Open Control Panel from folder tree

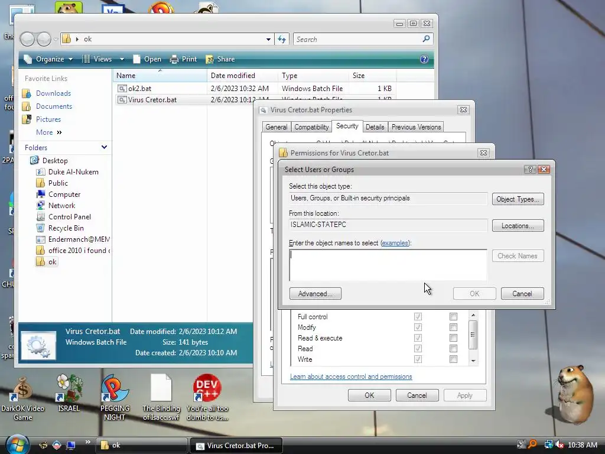70,216
